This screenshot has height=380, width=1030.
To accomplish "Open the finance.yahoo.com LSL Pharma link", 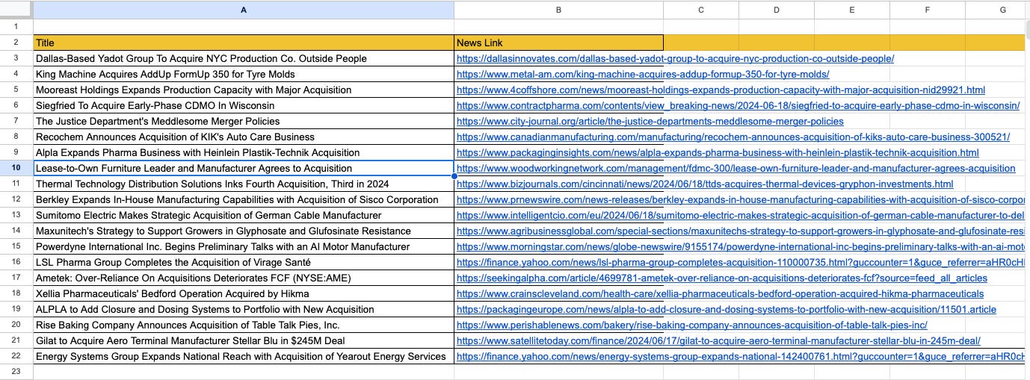I will (741, 262).
